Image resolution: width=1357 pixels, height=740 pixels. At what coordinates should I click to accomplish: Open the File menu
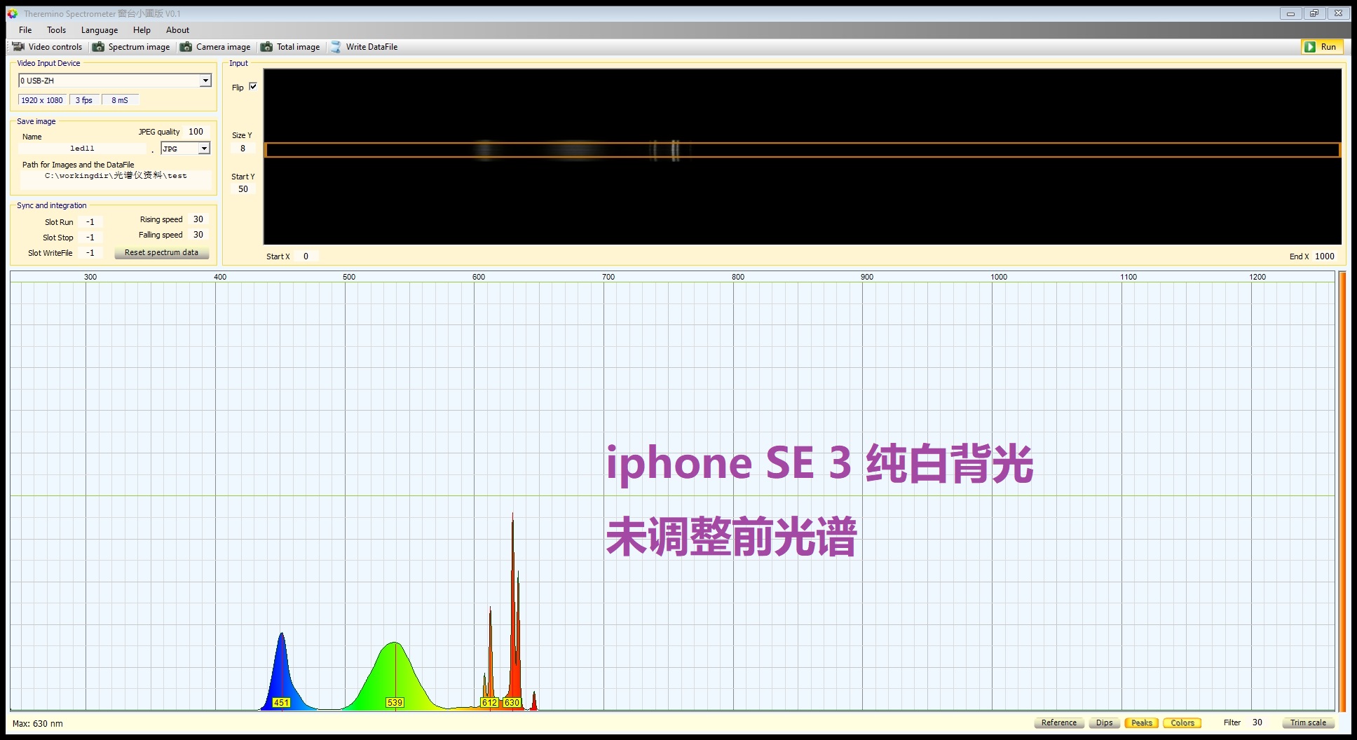(25, 30)
